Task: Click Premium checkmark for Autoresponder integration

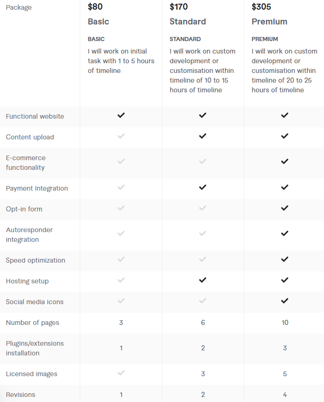Action: coord(284,234)
